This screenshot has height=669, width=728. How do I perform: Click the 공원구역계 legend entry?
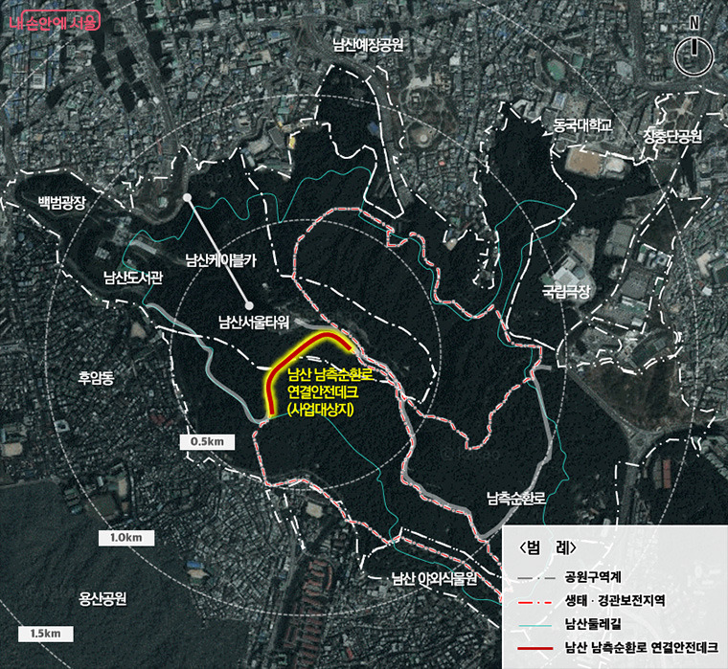tap(593, 577)
